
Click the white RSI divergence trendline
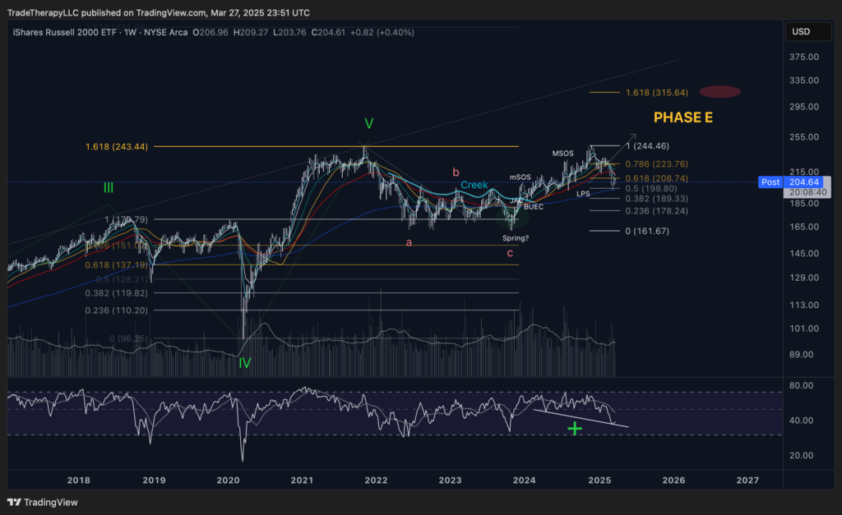[580, 418]
